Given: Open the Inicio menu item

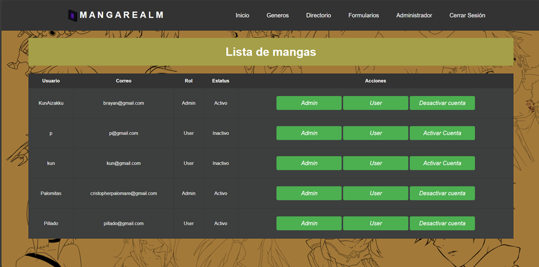Looking at the screenshot, I should click(242, 15).
